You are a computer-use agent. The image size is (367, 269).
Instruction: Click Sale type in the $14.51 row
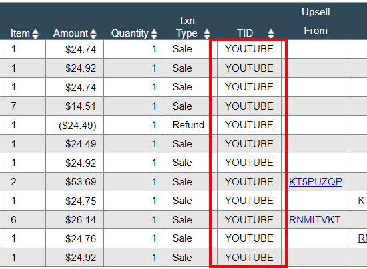[182, 106]
